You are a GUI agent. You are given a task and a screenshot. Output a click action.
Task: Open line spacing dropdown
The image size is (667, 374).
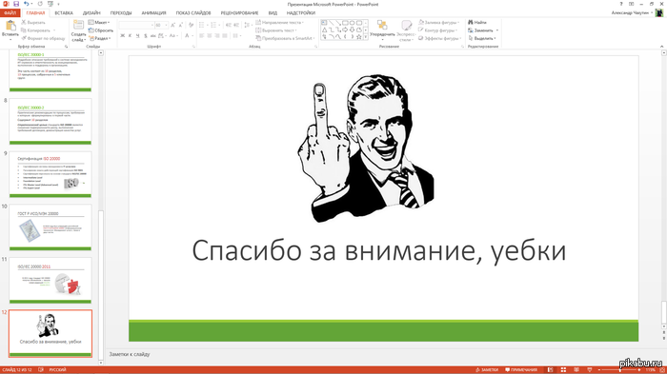pos(248,25)
